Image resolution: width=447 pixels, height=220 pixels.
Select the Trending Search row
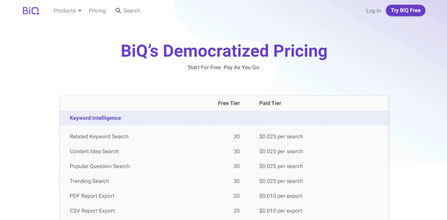click(x=224, y=181)
